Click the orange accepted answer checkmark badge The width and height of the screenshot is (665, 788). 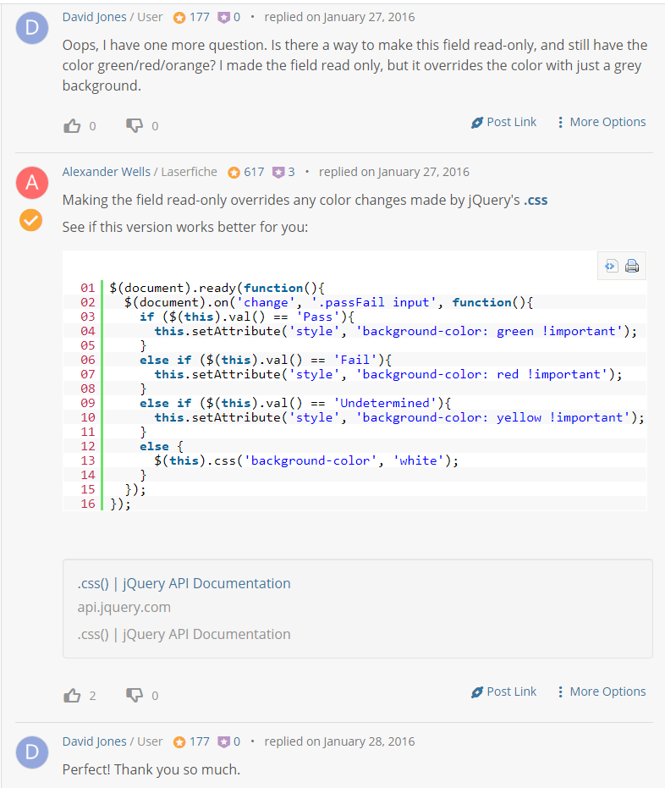(x=31, y=220)
